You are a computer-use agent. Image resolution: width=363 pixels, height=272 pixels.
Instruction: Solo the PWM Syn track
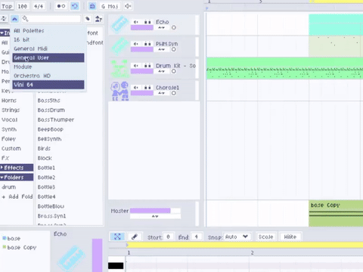point(147,44)
